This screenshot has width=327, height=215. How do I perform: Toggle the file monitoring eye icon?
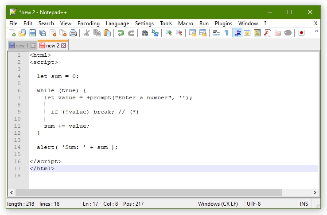point(288,33)
